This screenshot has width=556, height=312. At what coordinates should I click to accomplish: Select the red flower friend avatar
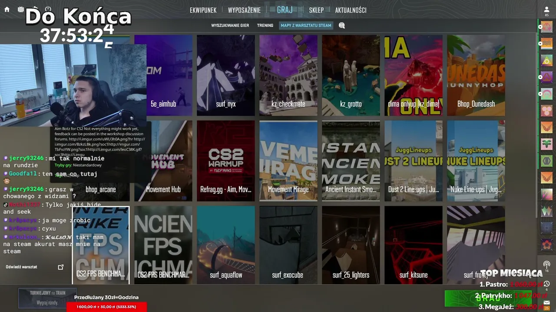tap(546, 245)
